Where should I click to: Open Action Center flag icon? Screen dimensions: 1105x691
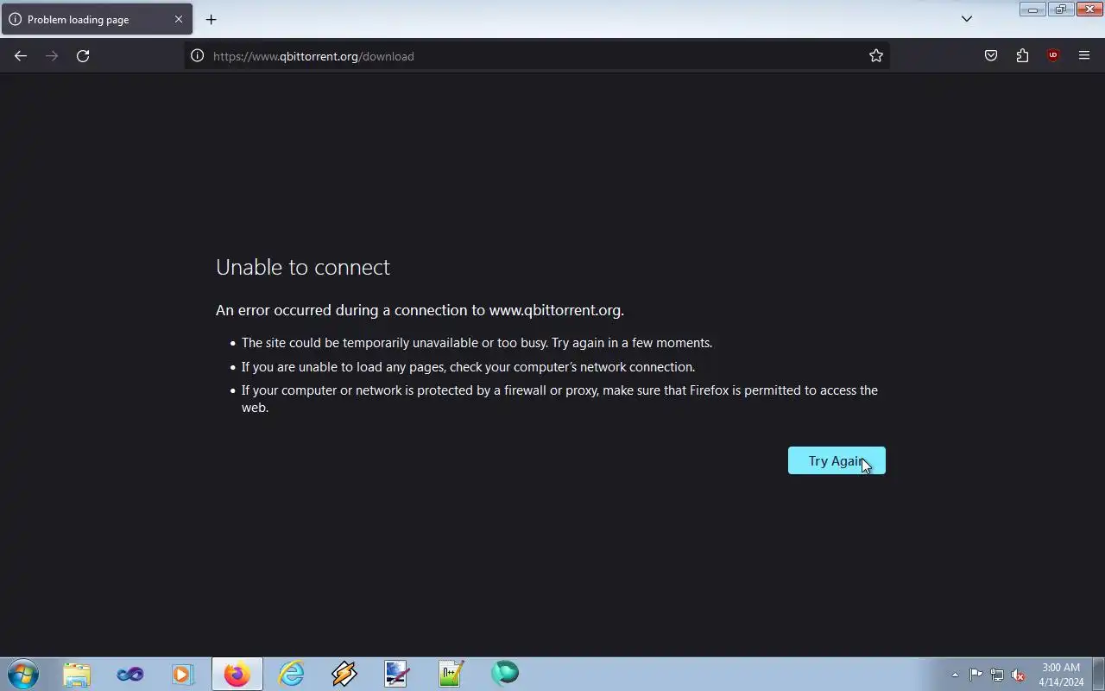(x=976, y=675)
